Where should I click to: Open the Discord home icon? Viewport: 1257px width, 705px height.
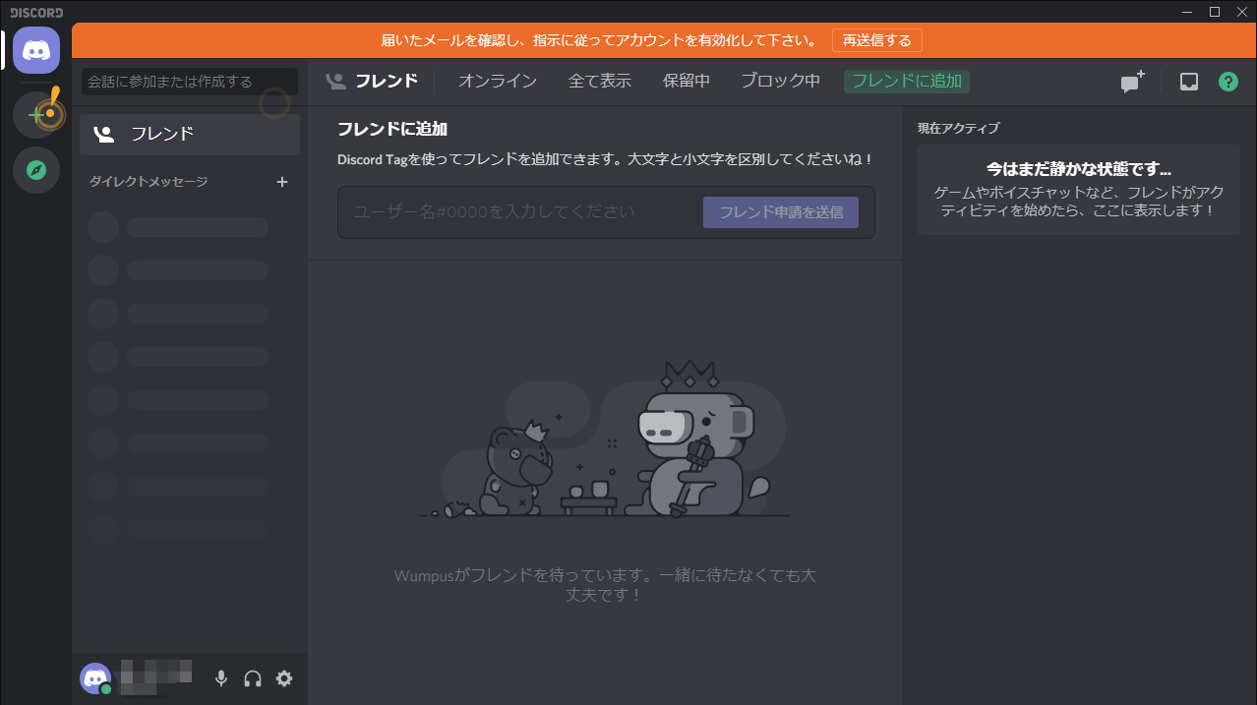coord(36,50)
